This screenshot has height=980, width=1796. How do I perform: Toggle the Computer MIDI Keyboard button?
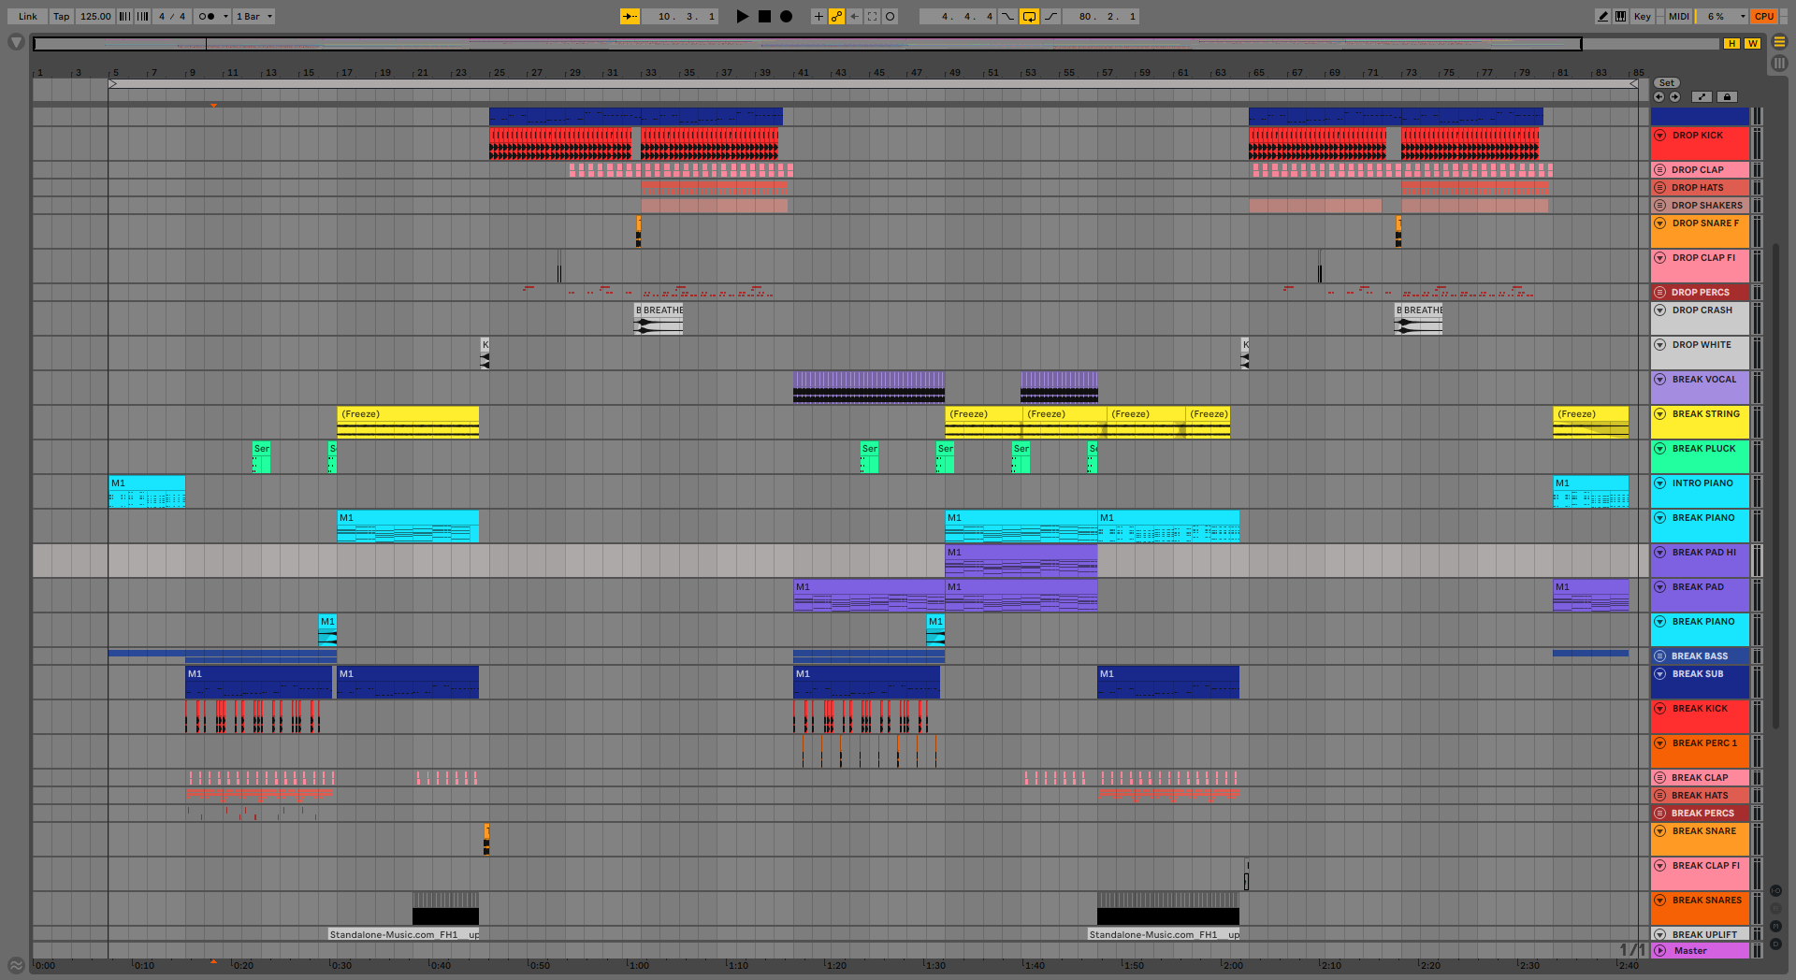point(1620,16)
